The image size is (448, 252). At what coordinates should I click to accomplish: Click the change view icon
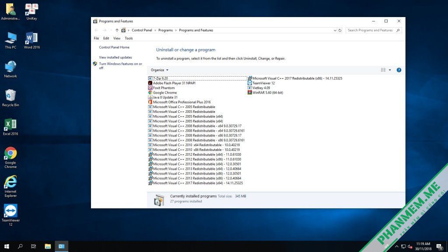(x=383, y=70)
